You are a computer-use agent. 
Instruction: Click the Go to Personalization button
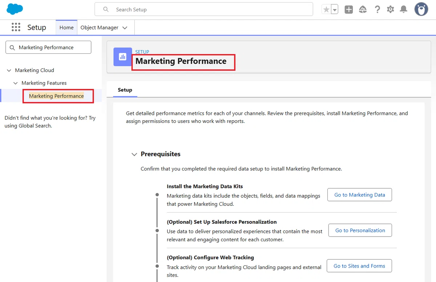(360, 230)
